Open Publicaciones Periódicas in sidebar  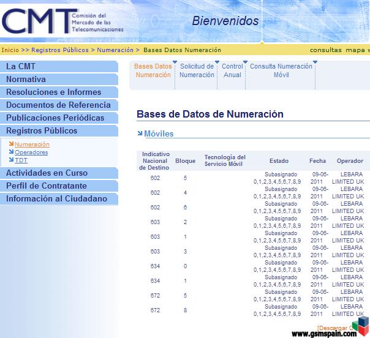click(59, 118)
